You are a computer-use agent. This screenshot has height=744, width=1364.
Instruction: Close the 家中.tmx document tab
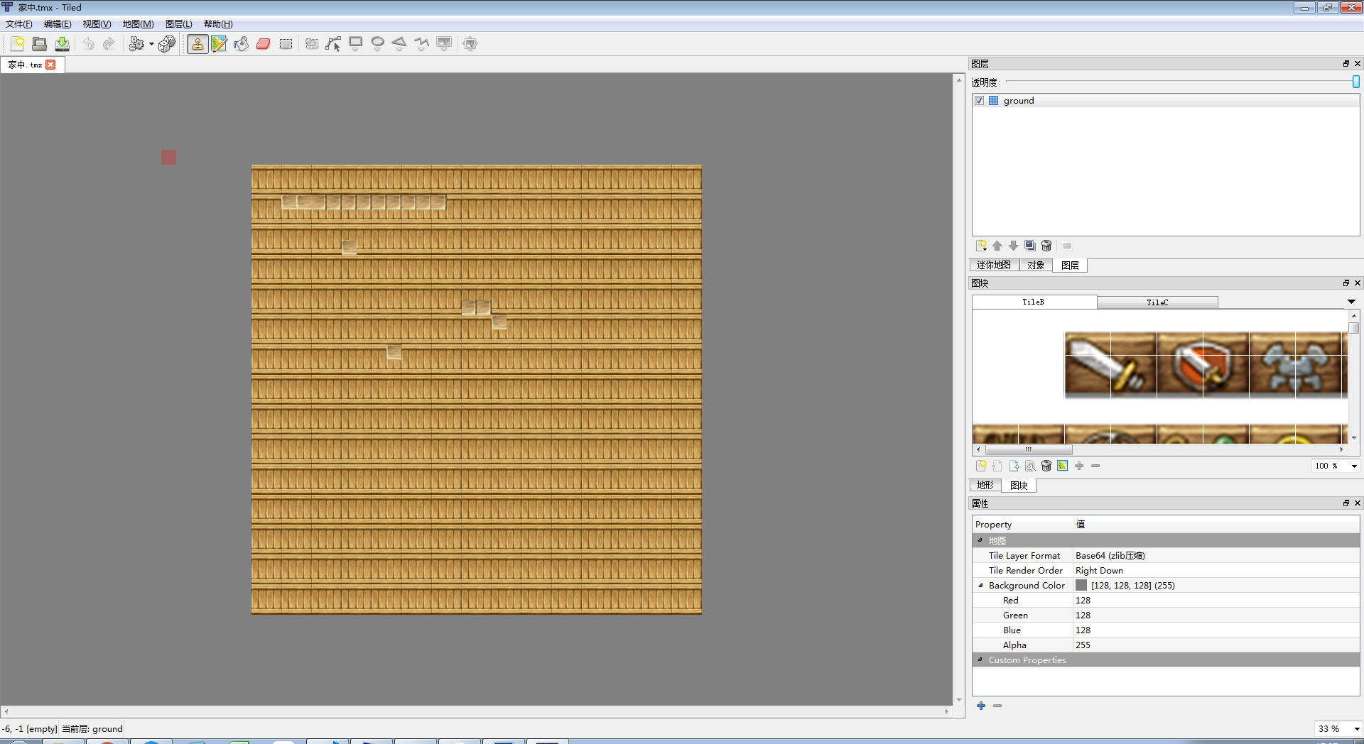(x=50, y=65)
